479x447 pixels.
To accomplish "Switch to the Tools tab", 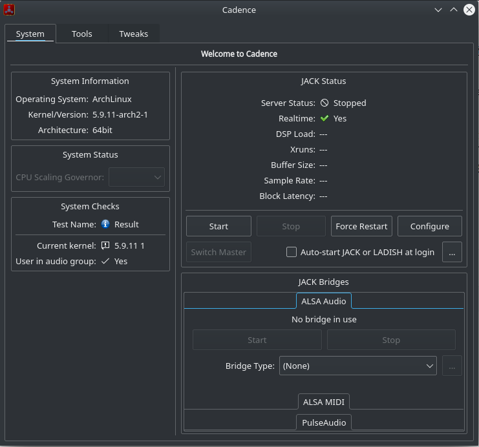I will pos(82,34).
